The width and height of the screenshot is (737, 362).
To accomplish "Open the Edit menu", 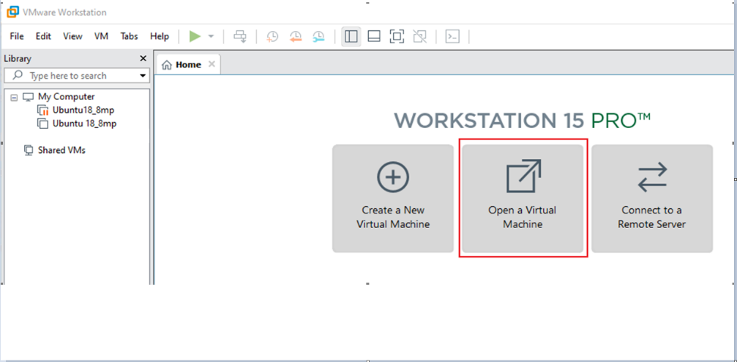I will (x=43, y=36).
